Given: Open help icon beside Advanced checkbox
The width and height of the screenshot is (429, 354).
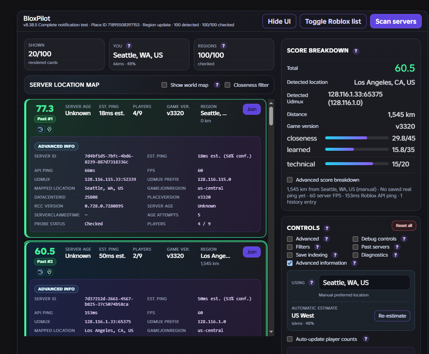Looking at the screenshot, I should 326,239.
